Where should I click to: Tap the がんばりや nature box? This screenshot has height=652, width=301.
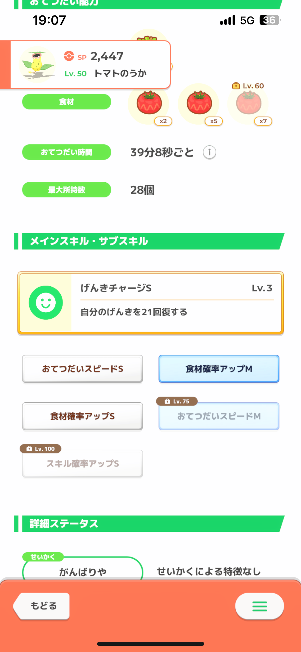(x=83, y=569)
